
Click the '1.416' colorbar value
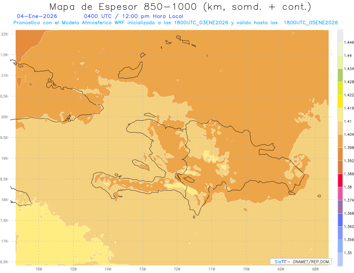tap(349, 108)
